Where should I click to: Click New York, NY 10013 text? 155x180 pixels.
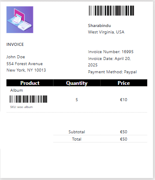(26, 70)
